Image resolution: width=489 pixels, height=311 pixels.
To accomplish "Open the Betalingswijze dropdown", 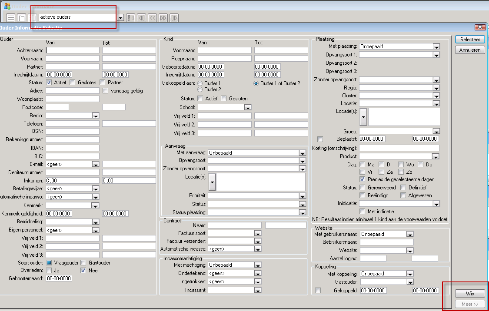I will (x=96, y=189).
